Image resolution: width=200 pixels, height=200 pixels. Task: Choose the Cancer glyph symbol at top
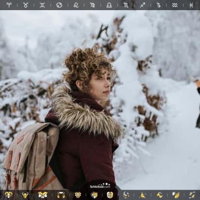[59, 5]
